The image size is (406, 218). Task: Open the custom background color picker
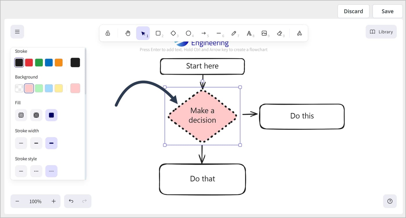pyautogui.click(x=75, y=88)
